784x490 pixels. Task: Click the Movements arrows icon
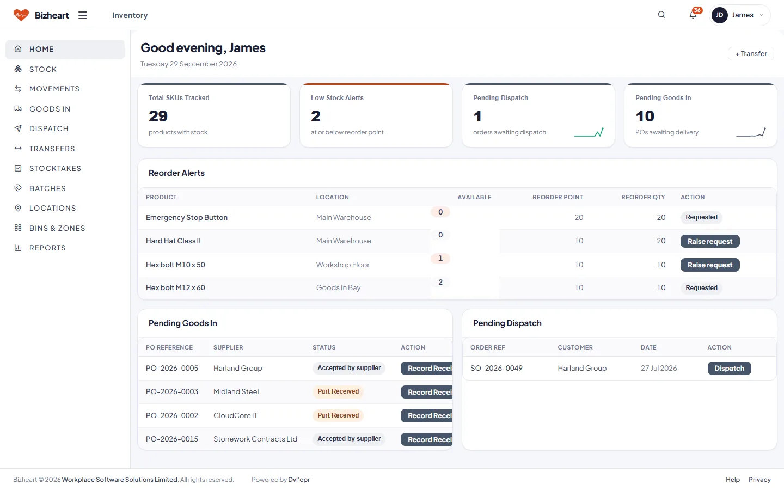[18, 89]
